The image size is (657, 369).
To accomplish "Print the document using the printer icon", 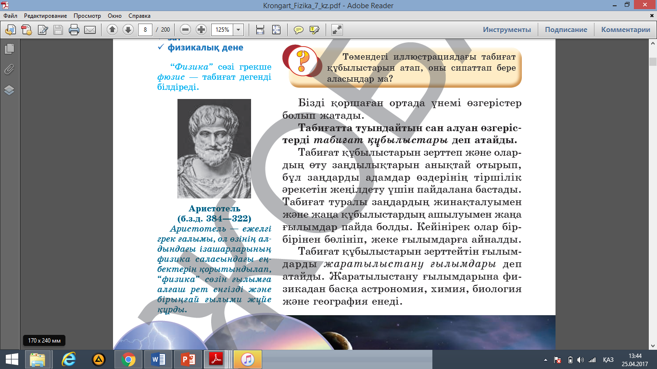I will (74, 30).
